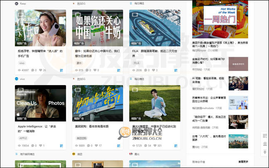Click the FILA tag
The width and height of the screenshot is (269, 168).
coord(137,63)
